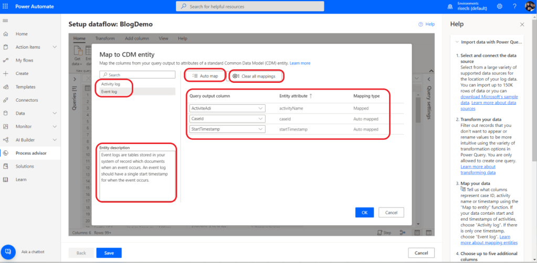The height and width of the screenshot is (263, 537).
Task: Expand the ActiviteAdi column dropdown
Action: 261,108
